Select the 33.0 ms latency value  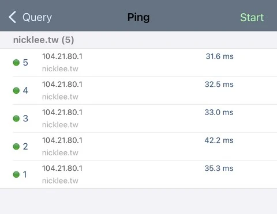tap(219, 112)
